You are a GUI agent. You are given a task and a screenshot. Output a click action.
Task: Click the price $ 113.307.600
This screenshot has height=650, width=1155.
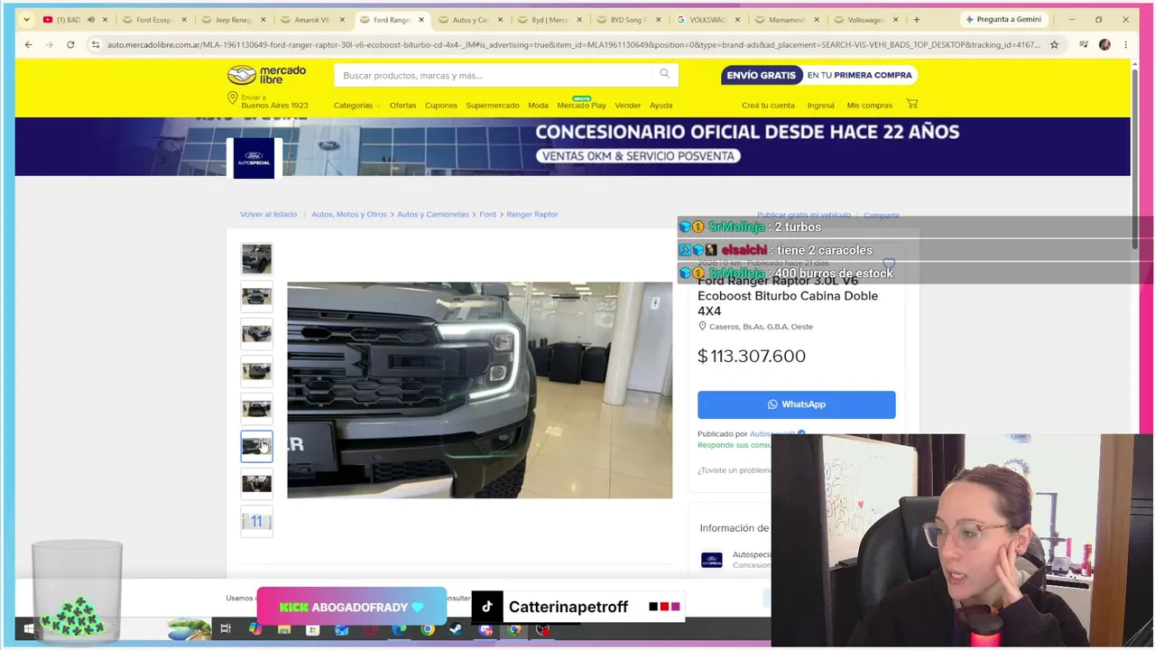[x=752, y=356]
